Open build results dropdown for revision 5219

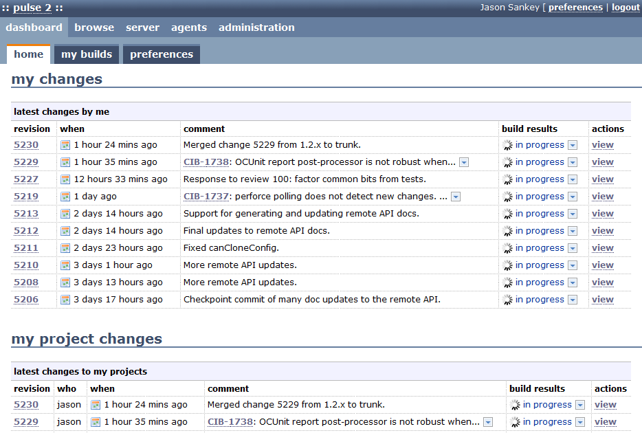[x=573, y=197]
